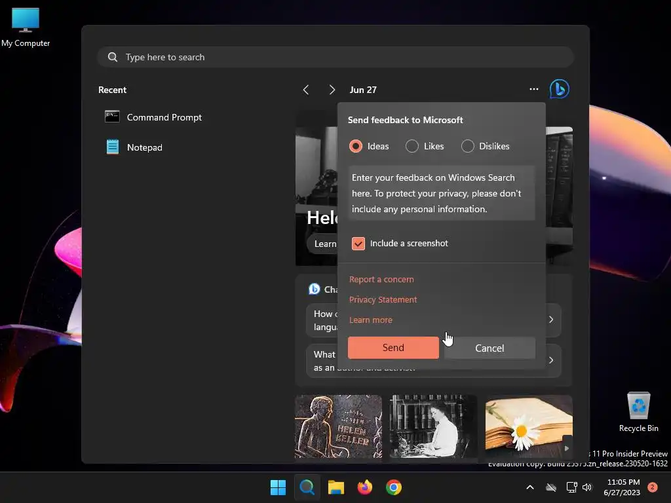
Task: Open the network status tray icon
Action: point(571,487)
